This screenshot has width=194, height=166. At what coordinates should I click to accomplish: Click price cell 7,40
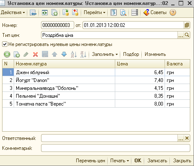(140, 80)
